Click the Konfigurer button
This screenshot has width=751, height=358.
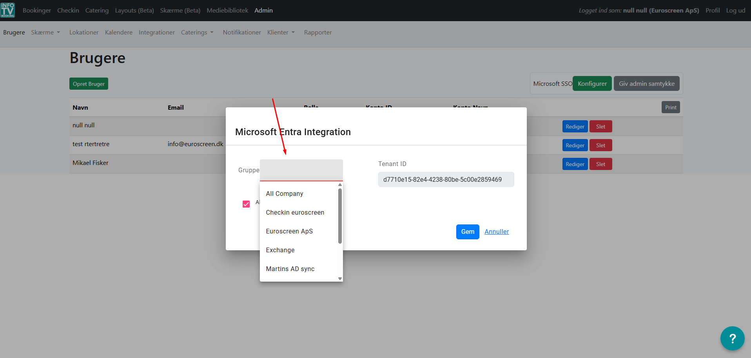point(592,83)
